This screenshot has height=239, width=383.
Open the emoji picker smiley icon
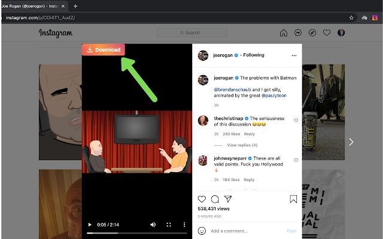click(202, 231)
